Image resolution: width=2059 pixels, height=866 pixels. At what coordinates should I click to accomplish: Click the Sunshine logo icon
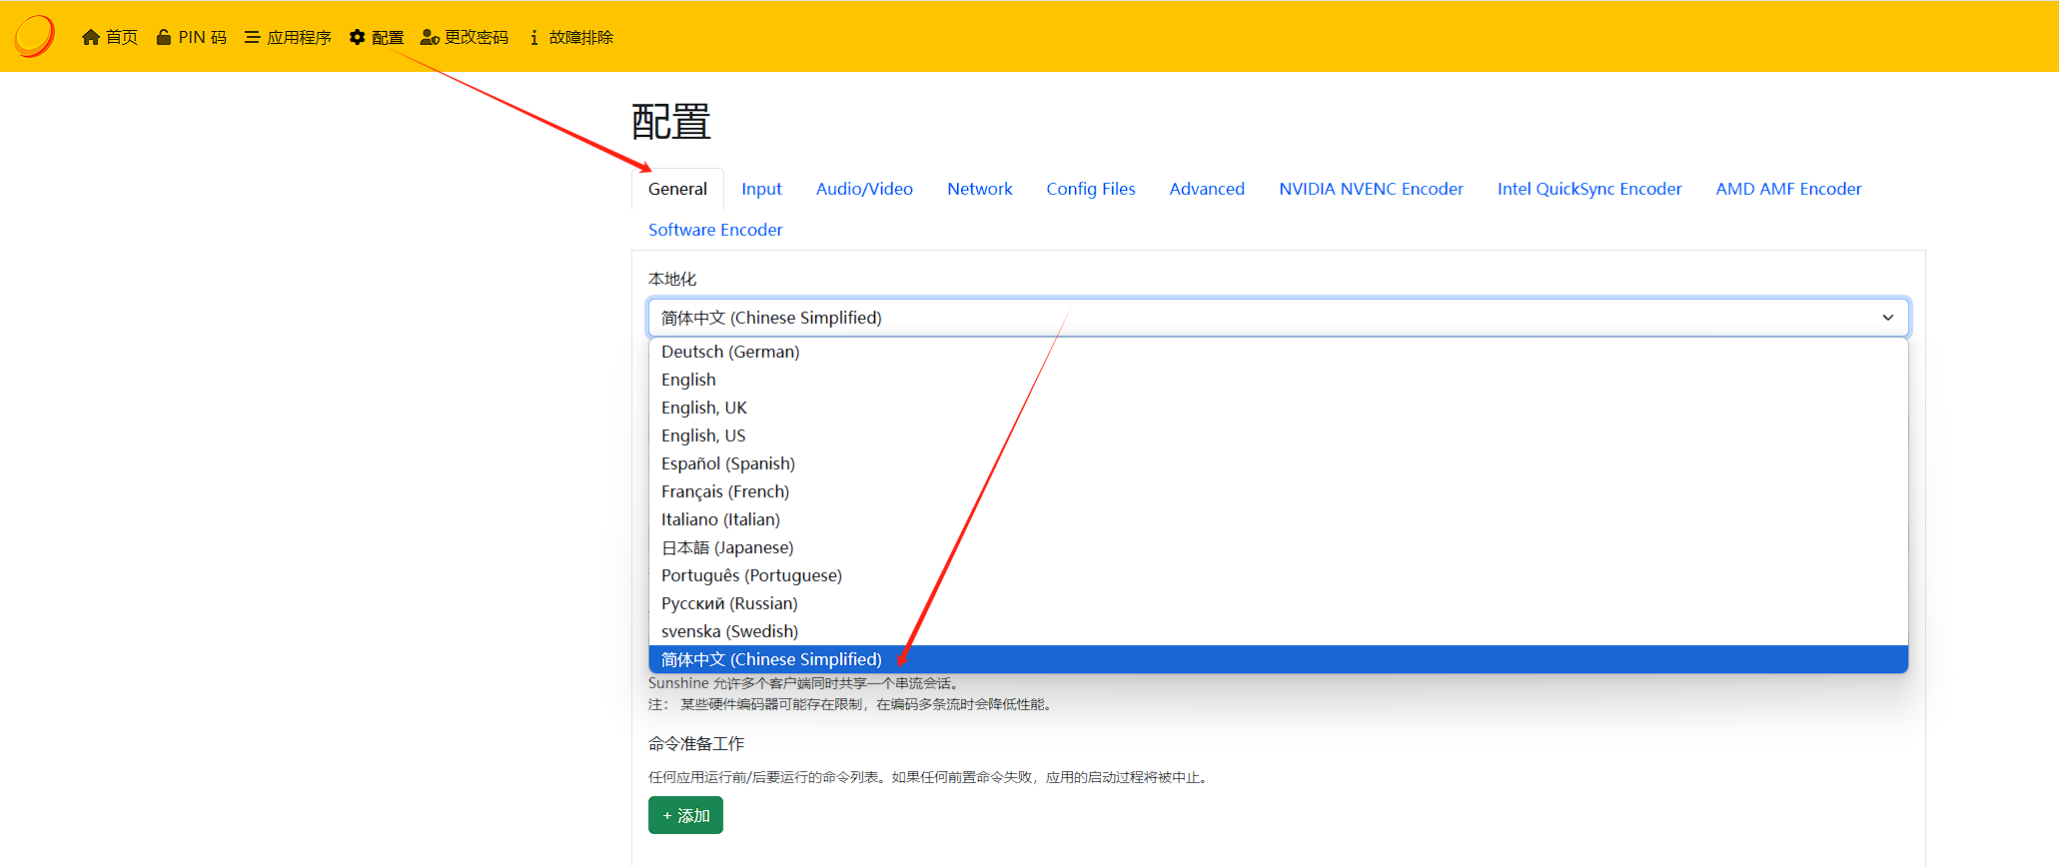34,36
